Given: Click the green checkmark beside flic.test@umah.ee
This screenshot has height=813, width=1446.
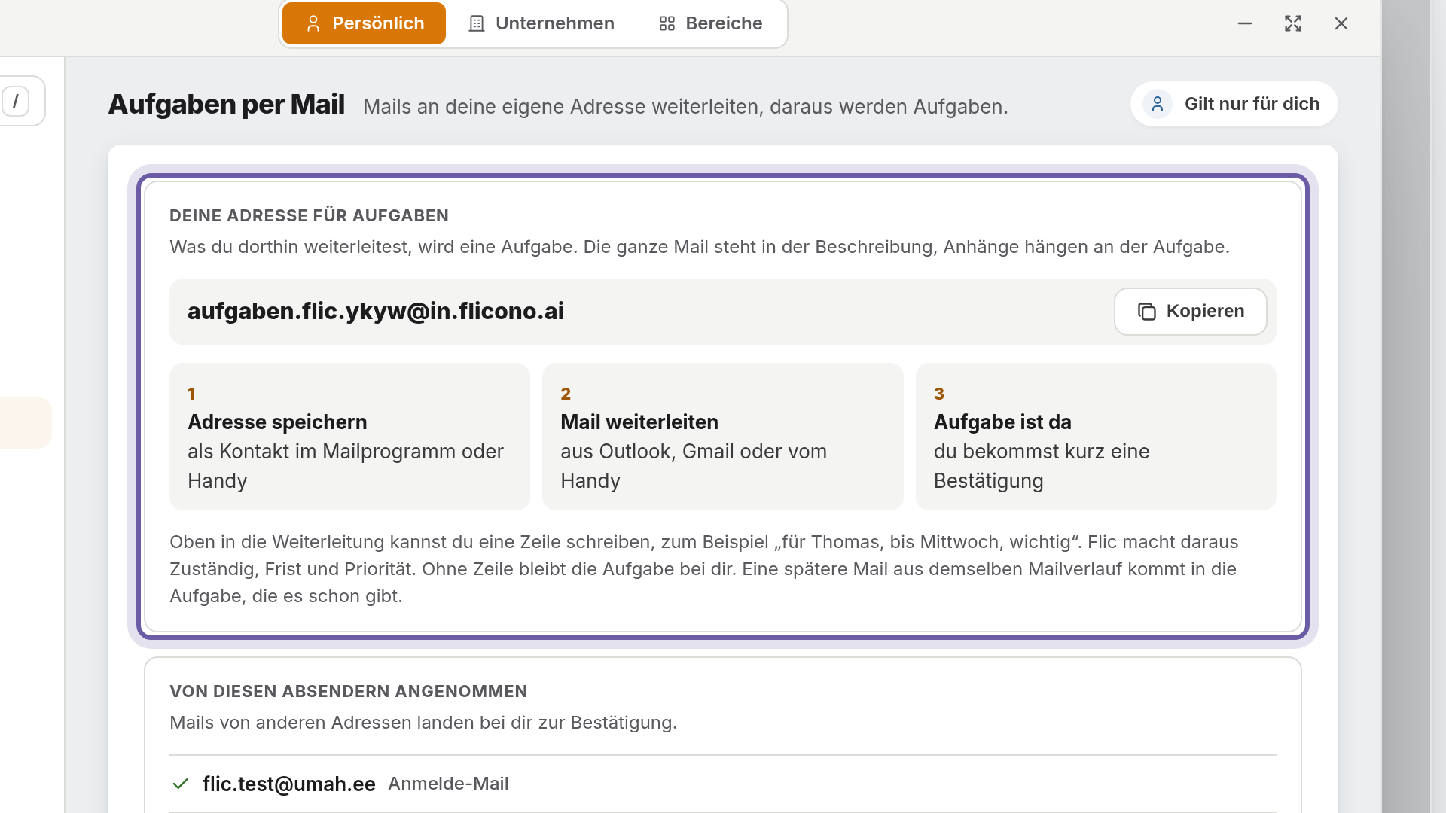Looking at the screenshot, I should pyautogui.click(x=180, y=784).
